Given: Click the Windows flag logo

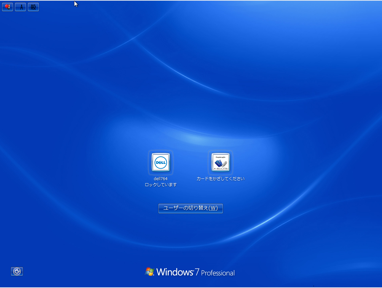Looking at the screenshot, I should (x=149, y=272).
